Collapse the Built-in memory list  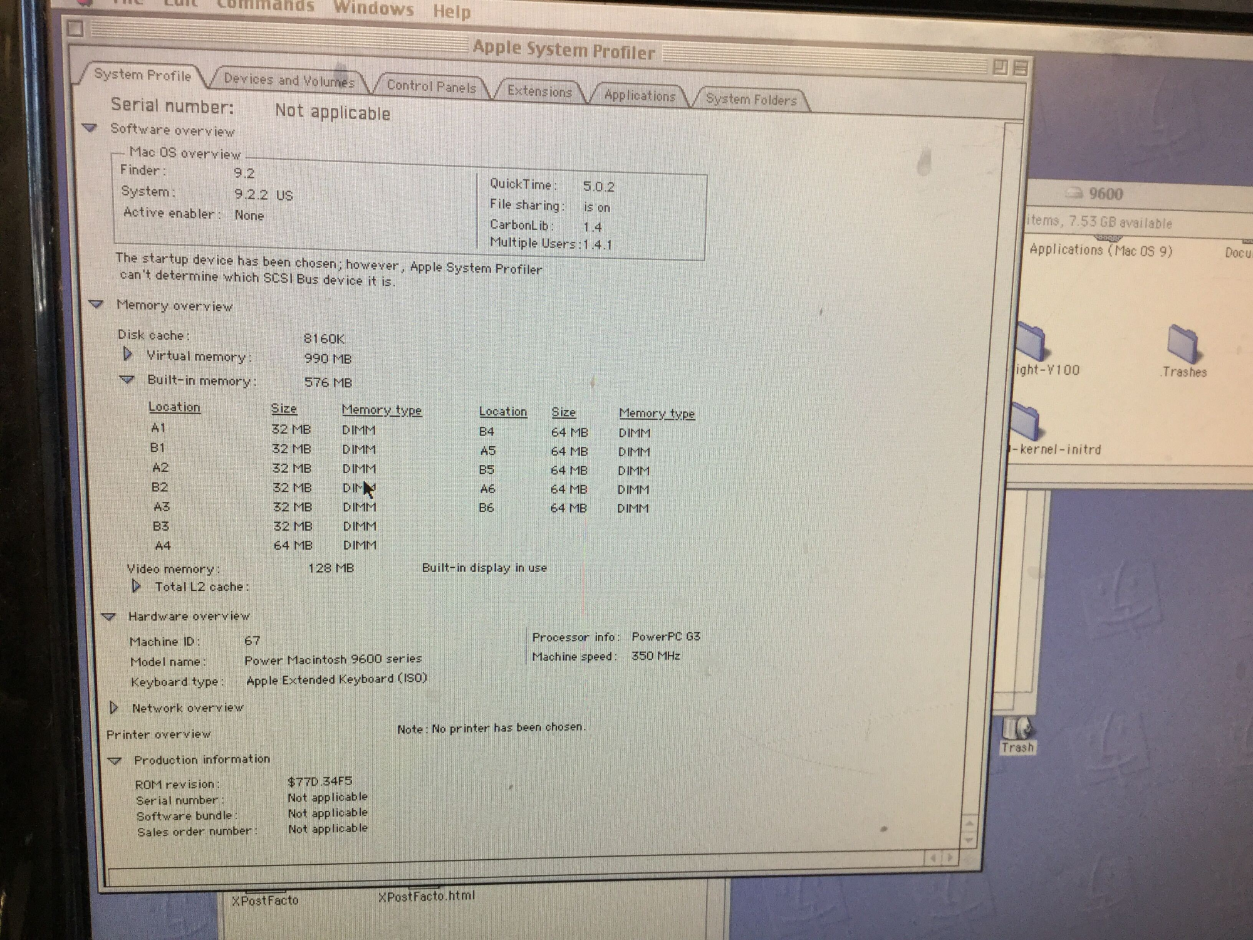[x=127, y=379]
